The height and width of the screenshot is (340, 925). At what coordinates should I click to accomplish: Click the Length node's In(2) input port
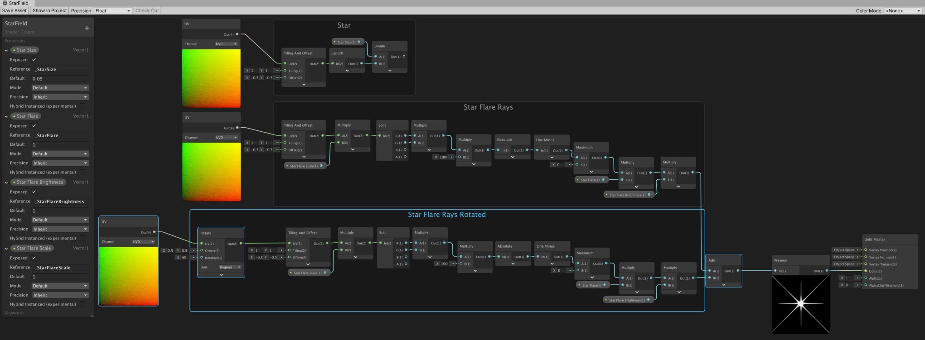(x=333, y=64)
